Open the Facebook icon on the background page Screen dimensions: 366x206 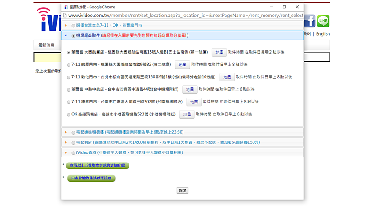[310, 21]
